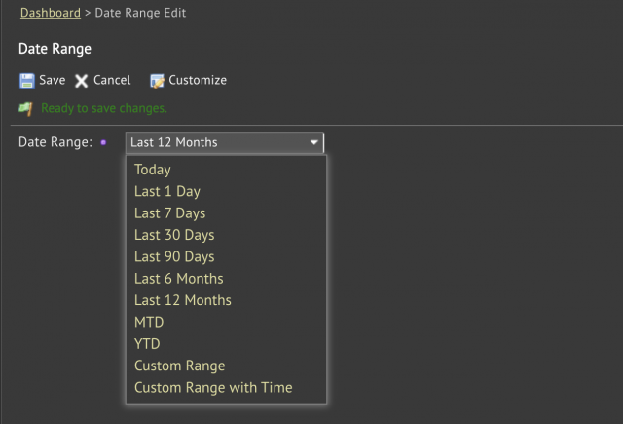
Task: Select Last 30 Days option
Action: (174, 235)
